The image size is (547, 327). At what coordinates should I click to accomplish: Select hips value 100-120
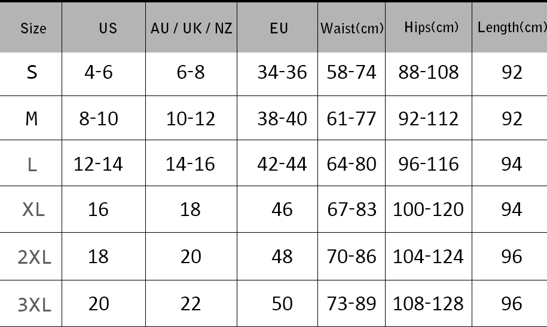click(x=428, y=209)
